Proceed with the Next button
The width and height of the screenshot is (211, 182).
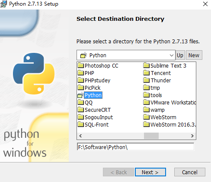[150, 172]
